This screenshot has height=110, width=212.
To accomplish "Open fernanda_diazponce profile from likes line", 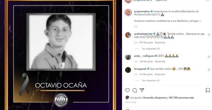I will (x=155, y=98).
